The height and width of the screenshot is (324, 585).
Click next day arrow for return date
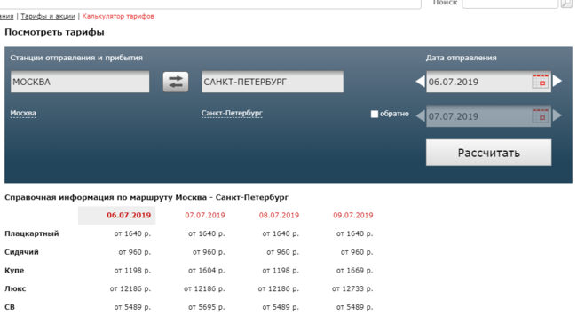click(x=557, y=115)
